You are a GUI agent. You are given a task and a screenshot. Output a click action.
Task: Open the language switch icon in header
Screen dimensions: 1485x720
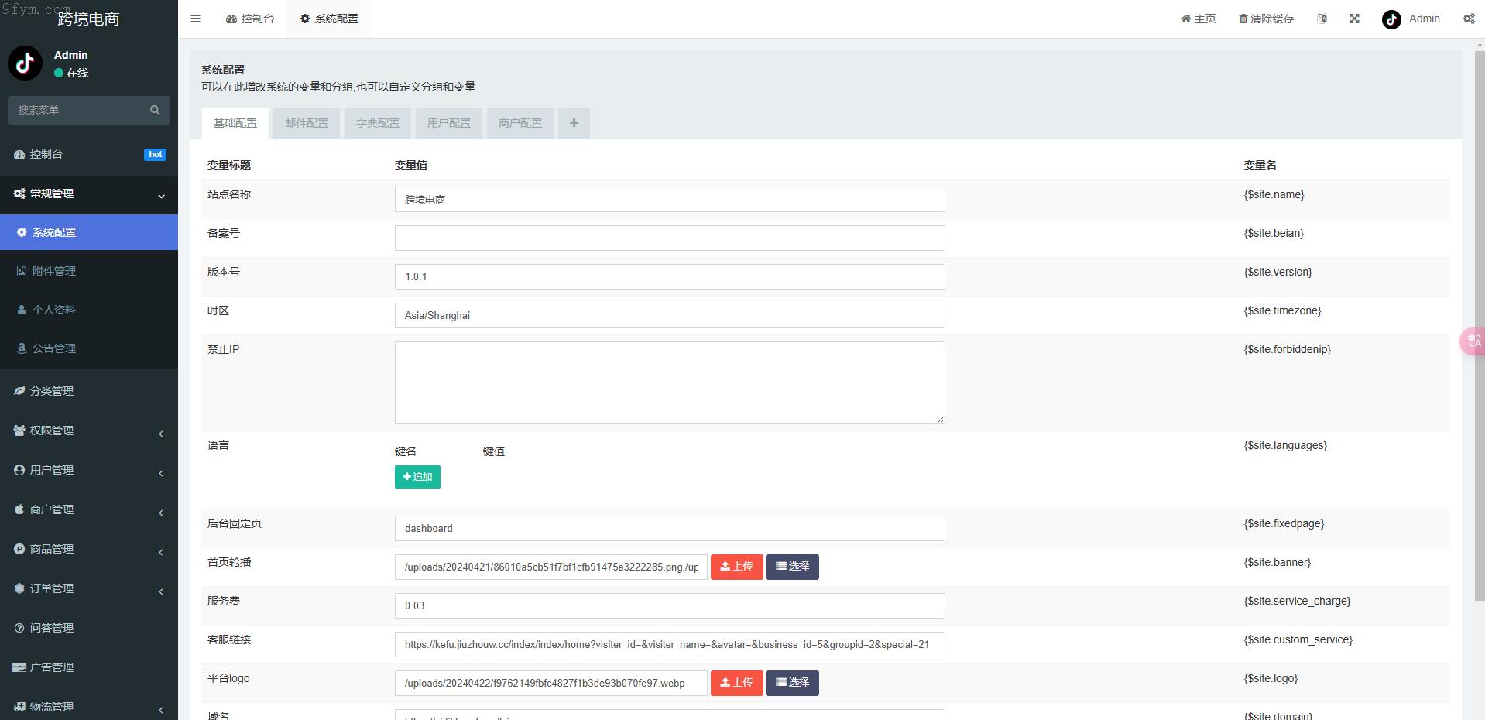tap(1322, 19)
